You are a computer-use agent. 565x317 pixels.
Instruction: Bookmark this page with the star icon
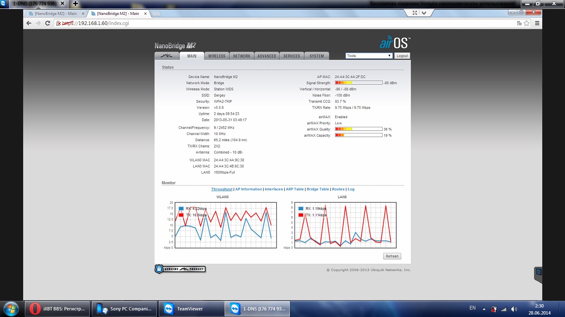tap(527, 23)
